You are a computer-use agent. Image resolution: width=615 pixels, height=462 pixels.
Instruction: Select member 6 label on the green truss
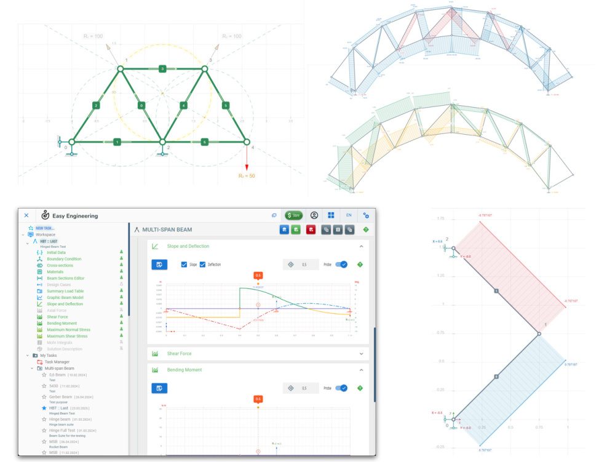pyautogui.click(x=204, y=141)
